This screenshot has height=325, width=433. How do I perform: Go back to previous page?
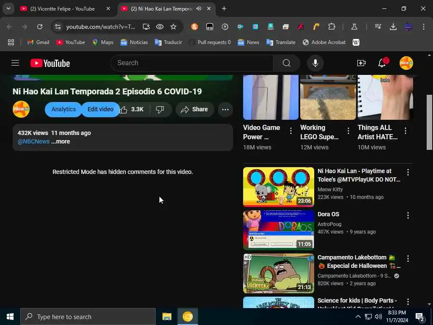[x=10, y=27]
